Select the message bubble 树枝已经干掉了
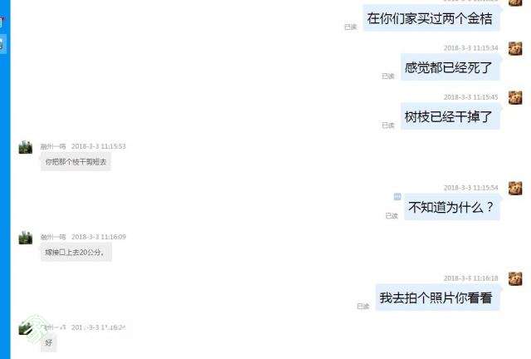Image resolution: width=531 pixels, height=359 pixels. (x=450, y=116)
